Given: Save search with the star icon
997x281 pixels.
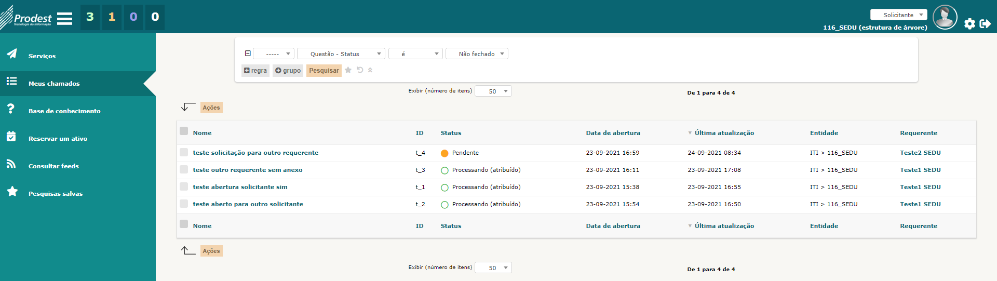Looking at the screenshot, I should click(x=348, y=70).
